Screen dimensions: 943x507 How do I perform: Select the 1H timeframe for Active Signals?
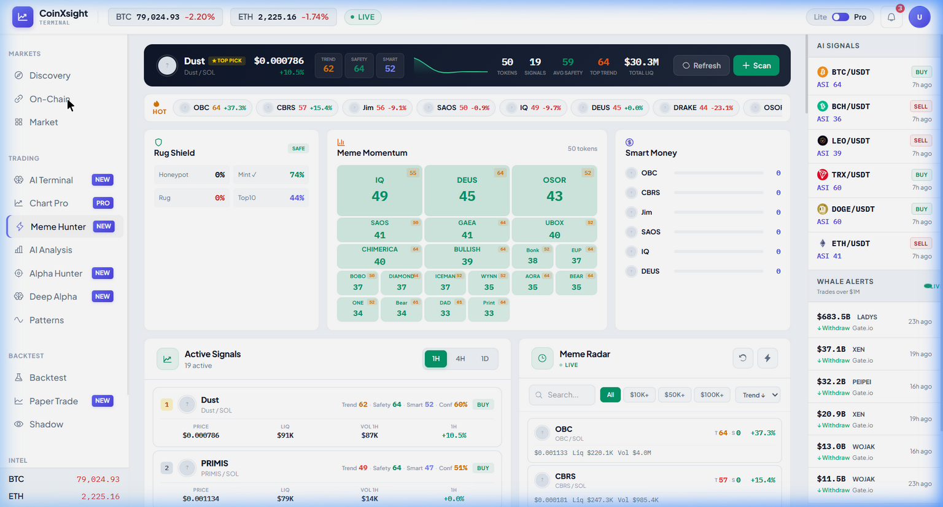[436, 359]
